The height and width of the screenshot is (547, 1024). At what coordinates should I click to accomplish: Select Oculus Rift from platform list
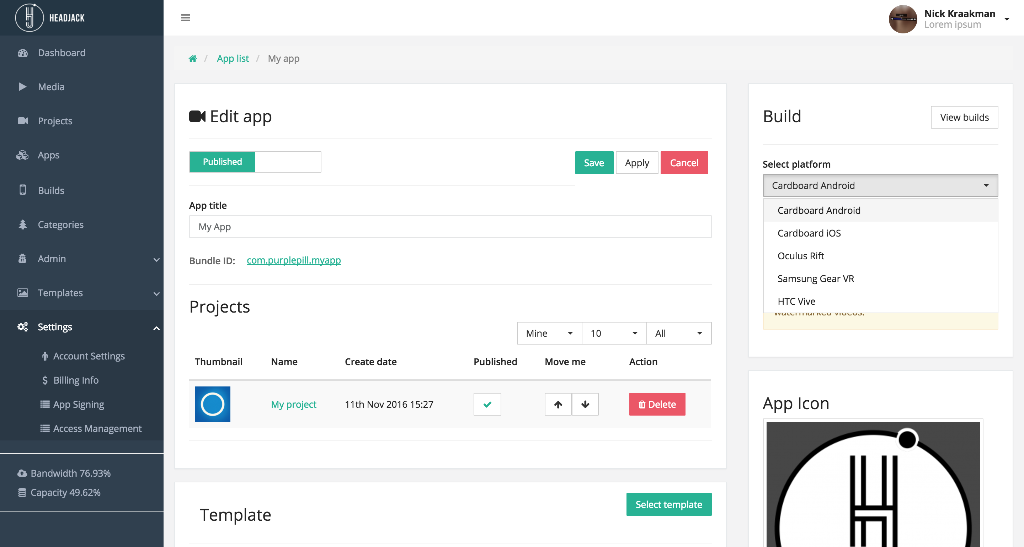801,256
